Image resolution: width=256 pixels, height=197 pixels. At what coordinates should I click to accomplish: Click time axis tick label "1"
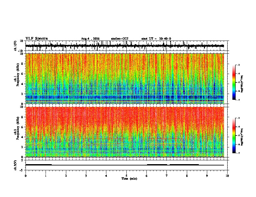click(46, 176)
